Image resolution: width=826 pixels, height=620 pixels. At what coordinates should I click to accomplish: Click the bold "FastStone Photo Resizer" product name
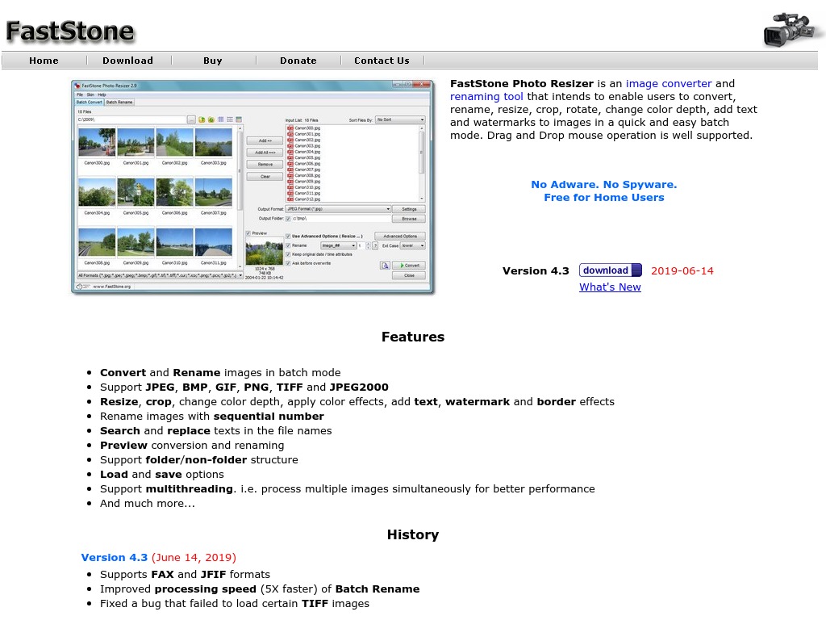click(x=522, y=83)
